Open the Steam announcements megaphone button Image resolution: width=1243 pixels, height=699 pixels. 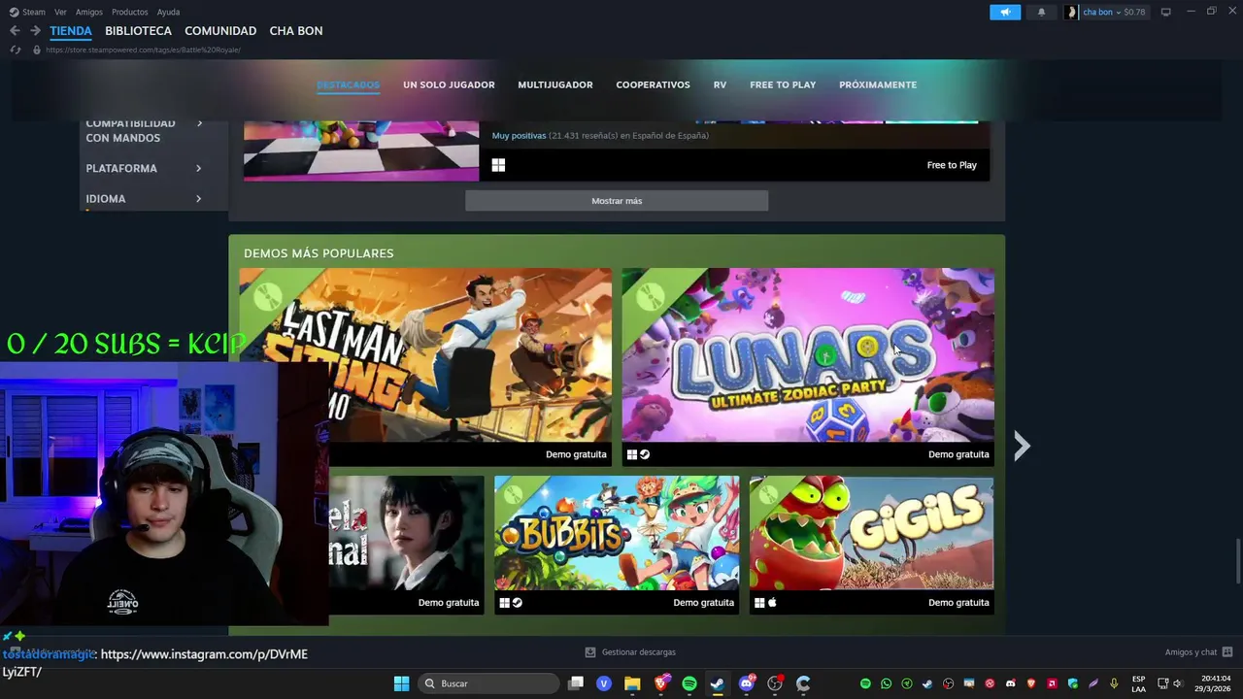click(1005, 12)
